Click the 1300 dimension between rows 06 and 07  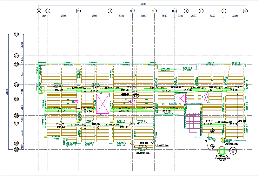(x=22, y=119)
